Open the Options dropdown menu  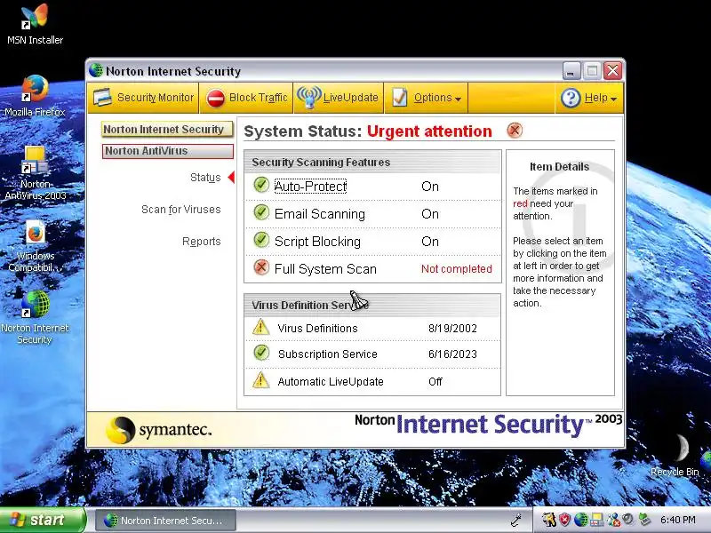(427, 98)
